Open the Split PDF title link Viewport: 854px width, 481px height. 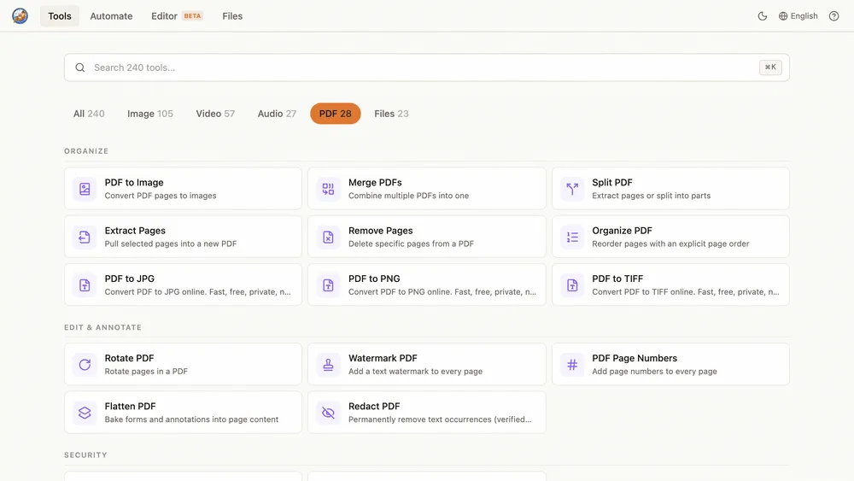pyautogui.click(x=612, y=183)
